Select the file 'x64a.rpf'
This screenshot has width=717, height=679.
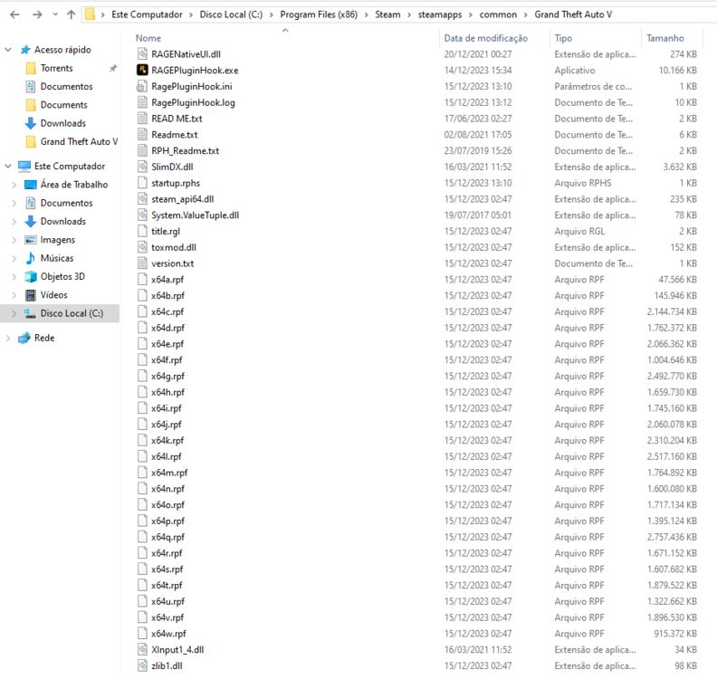tap(167, 280)
